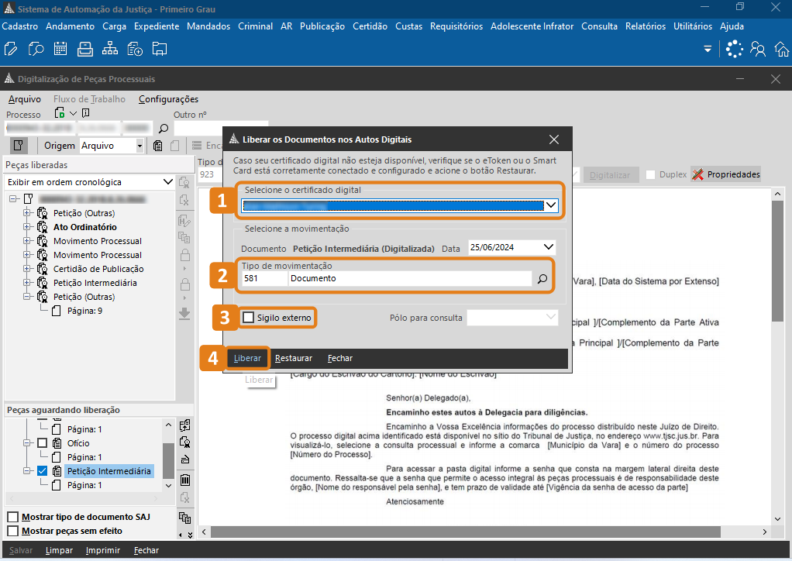Click the Documento movement description field
Viewport: 792px width, 561px height.
[410, 279]
